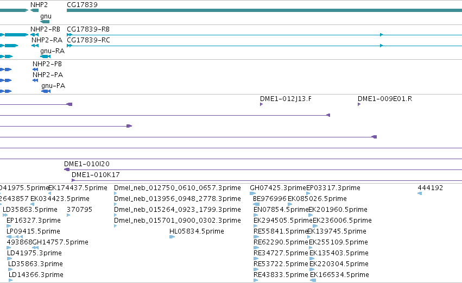The image size is (462, 283).
Task: Click EST LD35863.3prime label
Action: (35, 264)
